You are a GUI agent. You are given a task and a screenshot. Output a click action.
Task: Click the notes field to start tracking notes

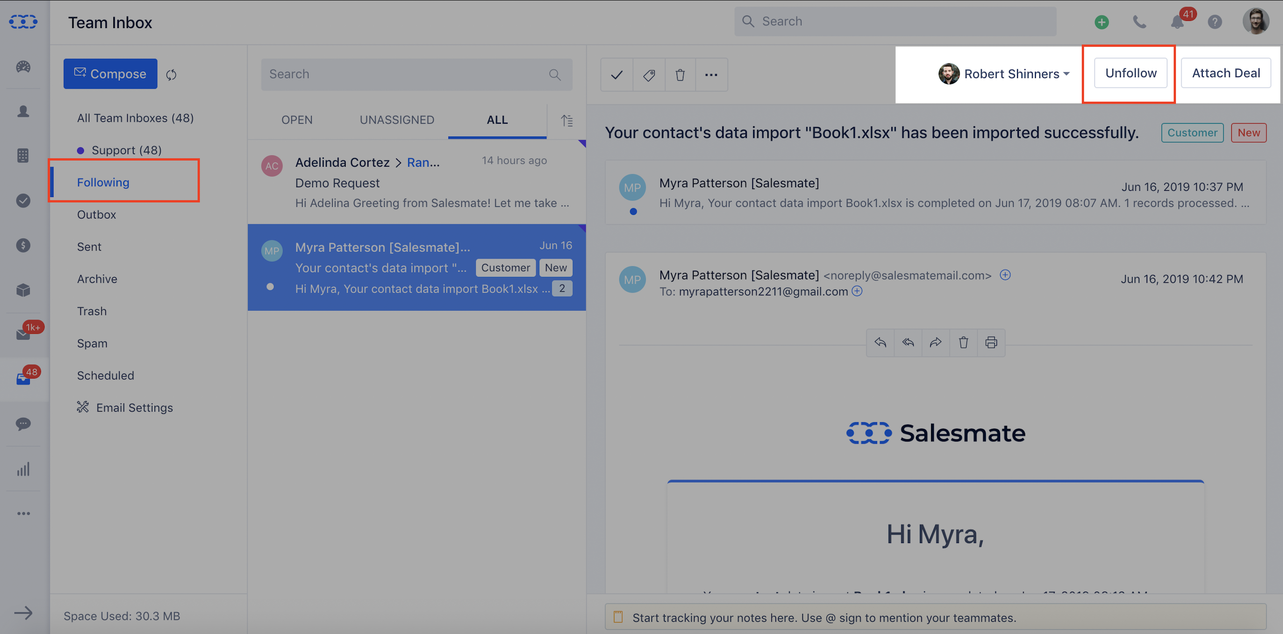click(935, 618)
